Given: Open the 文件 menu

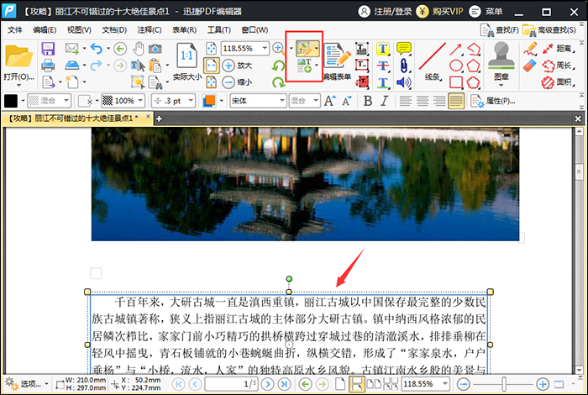Looking at the screenshot, I should tap(15, 29).
